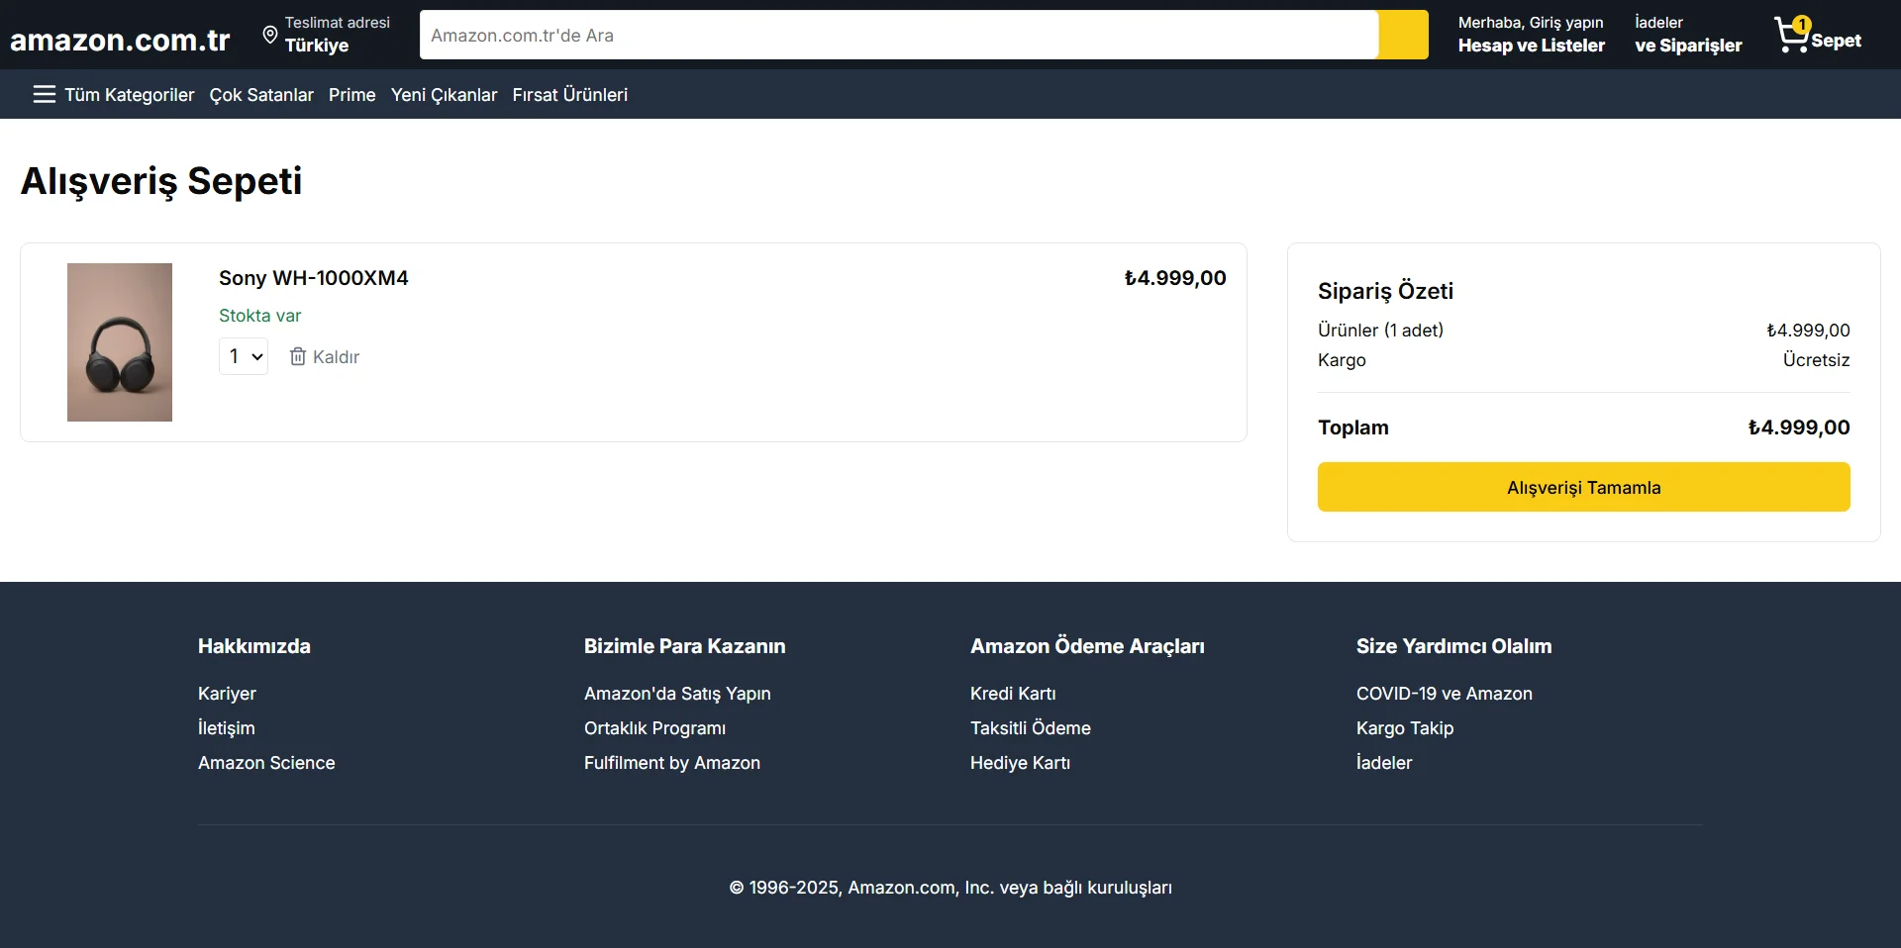Click the Ürünler (1 adet) line
1901x948 pixels.
click(1584, 331)
